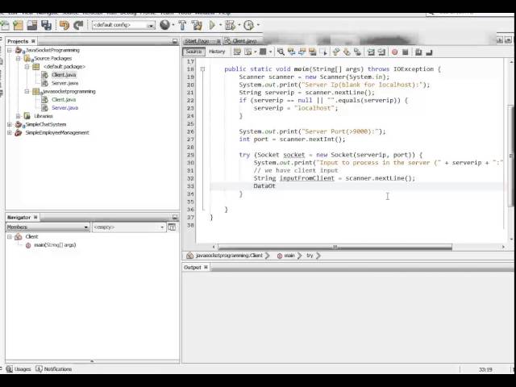Minimize the Projects panel
Image resolution: width=516 pixels, height=387 pixels.
tap(175, 41)
